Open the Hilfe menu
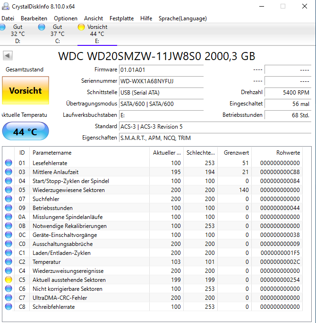The height and width of the screenshot is (323, 316). click(146, 18)
